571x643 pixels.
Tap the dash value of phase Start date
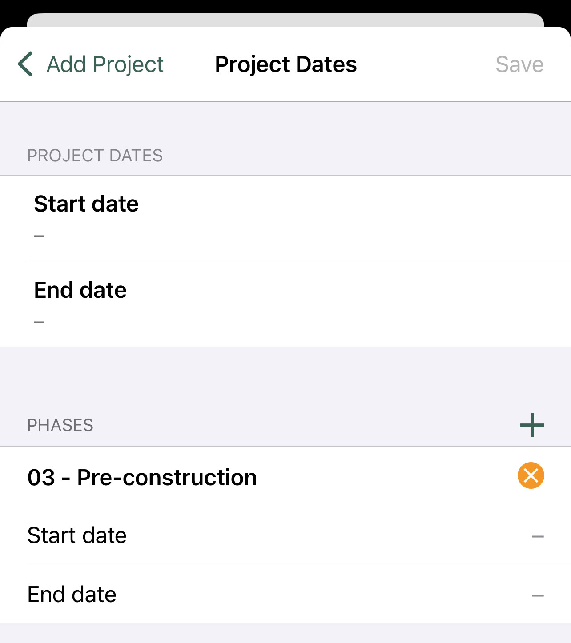538,537
